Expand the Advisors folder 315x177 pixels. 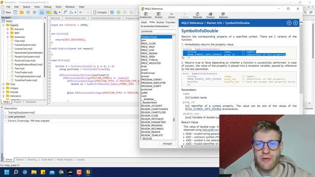tap(8, 29)
